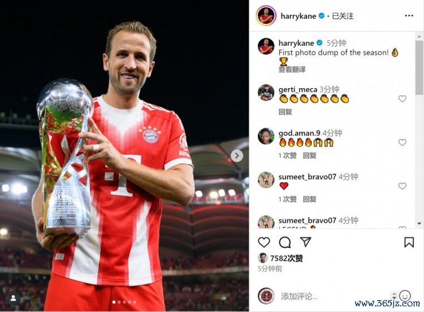Click the 已关注 following button

pyautogui.click(x=343, y=16)
